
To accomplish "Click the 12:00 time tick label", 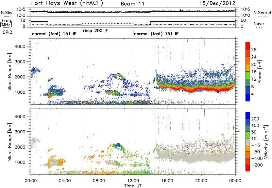I will [133, 181].
